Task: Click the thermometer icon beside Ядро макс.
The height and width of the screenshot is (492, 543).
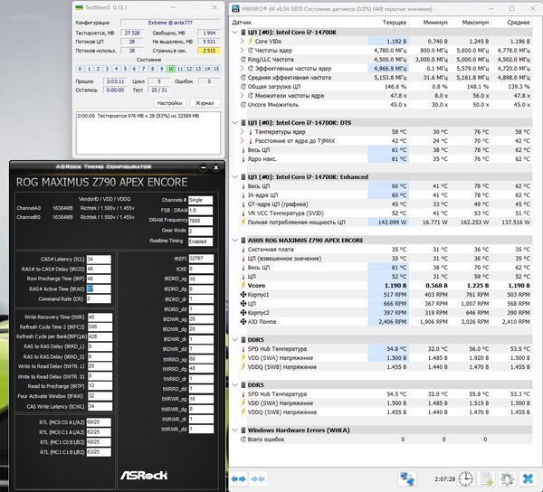Action: [x=243, y=159]
